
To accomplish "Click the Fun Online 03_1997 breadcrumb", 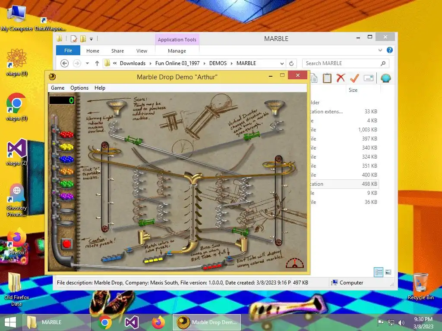I will pos(177,63).
